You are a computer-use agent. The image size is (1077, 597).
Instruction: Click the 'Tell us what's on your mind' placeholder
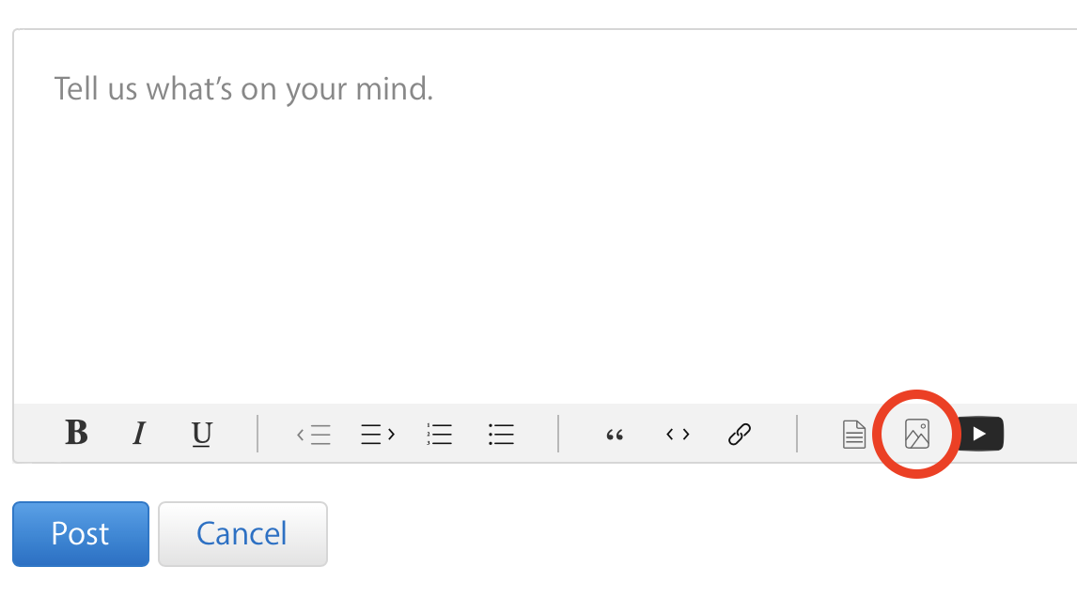(243, 89)
